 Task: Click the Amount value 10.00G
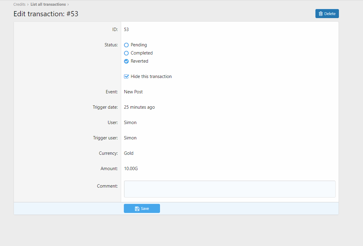coord(131,169)
